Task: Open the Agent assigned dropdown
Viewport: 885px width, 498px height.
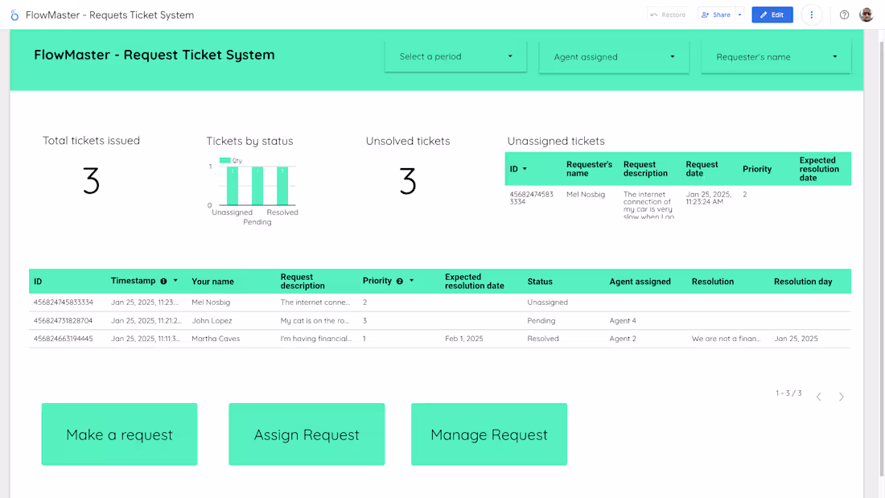Action: coord(613,57)
